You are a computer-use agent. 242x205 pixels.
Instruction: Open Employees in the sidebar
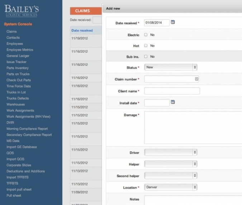pos(15,44)
